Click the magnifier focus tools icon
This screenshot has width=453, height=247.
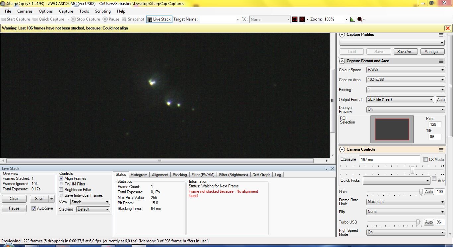[360, 19]
